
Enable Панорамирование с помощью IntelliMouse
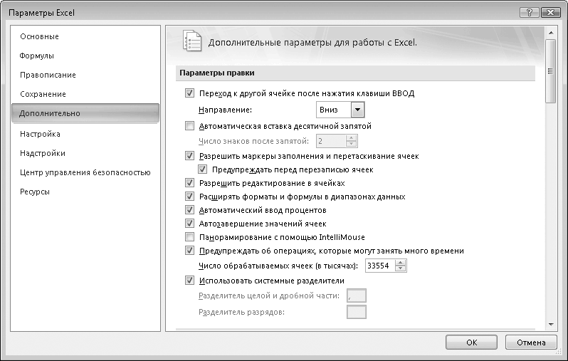tap(189, 237)
